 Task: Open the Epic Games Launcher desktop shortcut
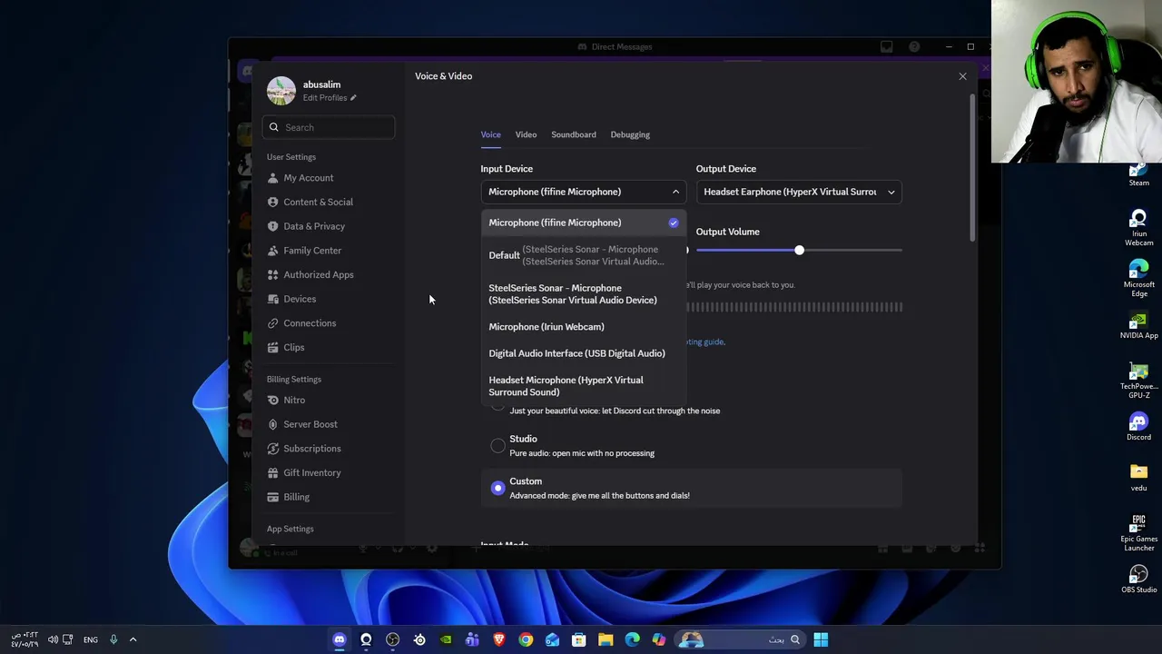pyautogui.click(x=1138, y=533)
